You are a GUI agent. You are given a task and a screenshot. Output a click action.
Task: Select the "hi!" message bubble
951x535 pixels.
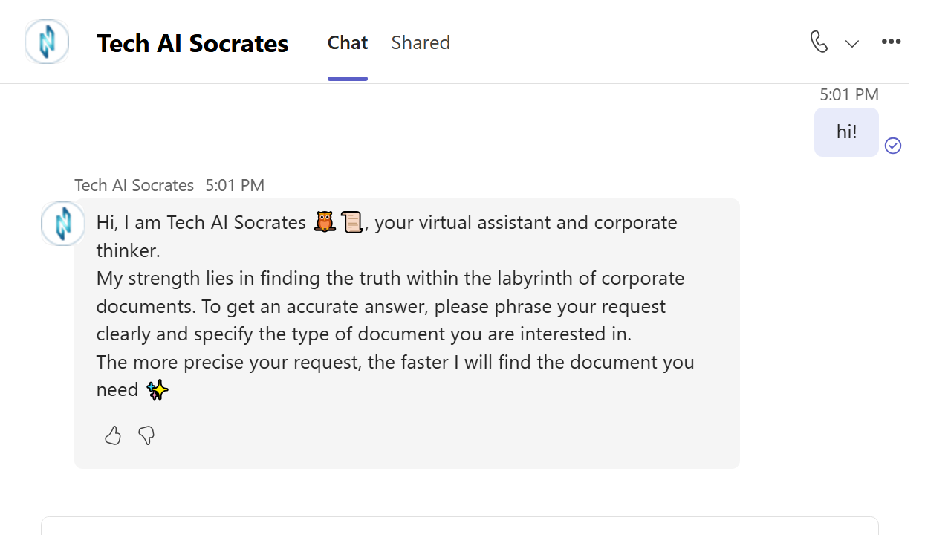click(846, 132)
